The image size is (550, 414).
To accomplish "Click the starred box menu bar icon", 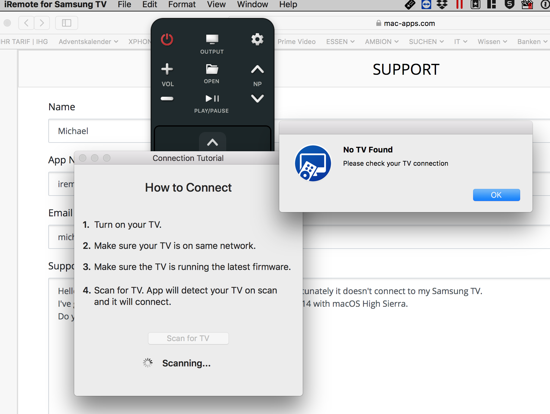I will pos(475,5).
